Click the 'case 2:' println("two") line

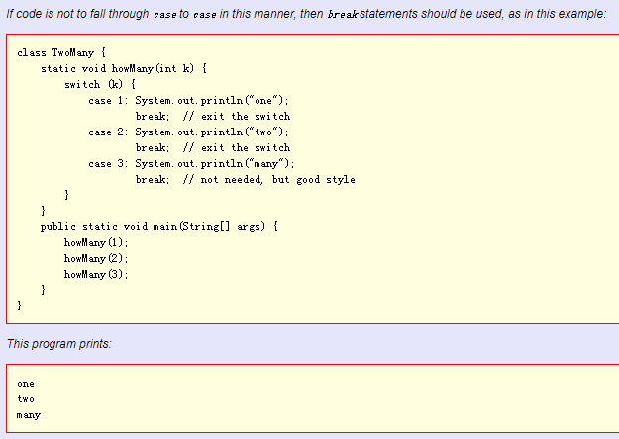tap(189, 132)
